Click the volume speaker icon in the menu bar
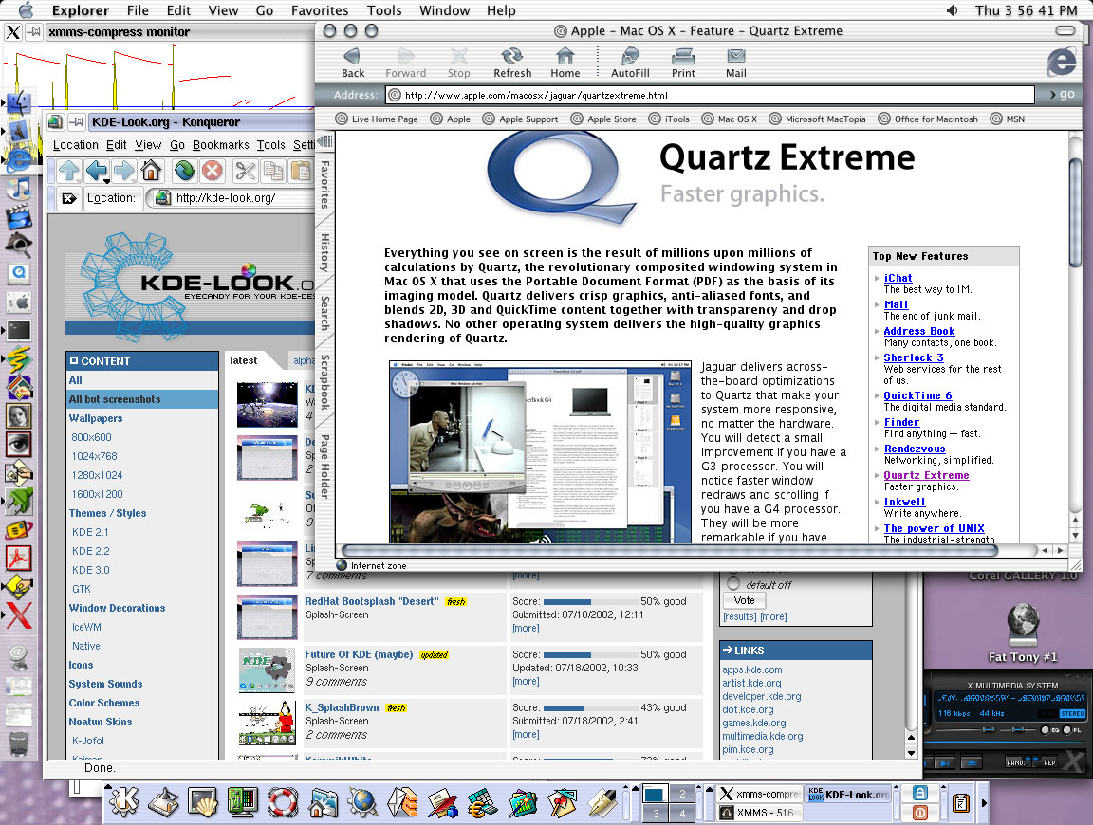Image resolution: width=1093 pixels, height=825 pixels. click(953, 10)
